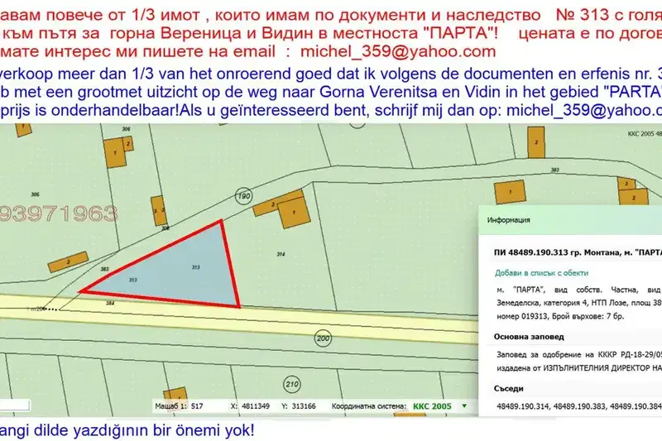
Task: Click the 'номер 019313, Брой върхове: 7 бр.' line
Action: [x=560, y=316]
